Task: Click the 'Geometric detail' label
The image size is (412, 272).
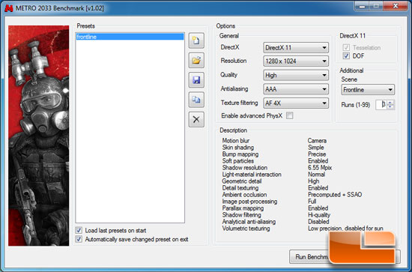Action: [242, 181]
